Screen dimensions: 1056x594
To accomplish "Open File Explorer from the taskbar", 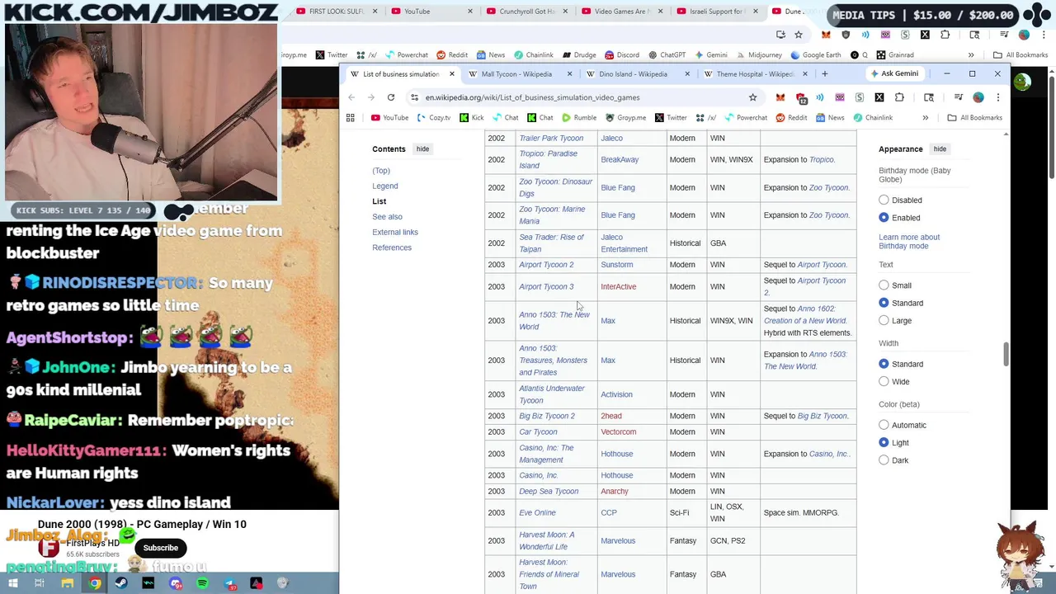I will click(x=67, y=583).
